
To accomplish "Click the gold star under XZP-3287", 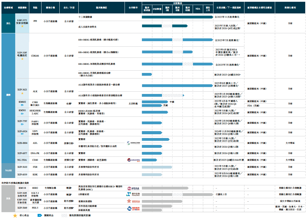I will click(22, 59).
